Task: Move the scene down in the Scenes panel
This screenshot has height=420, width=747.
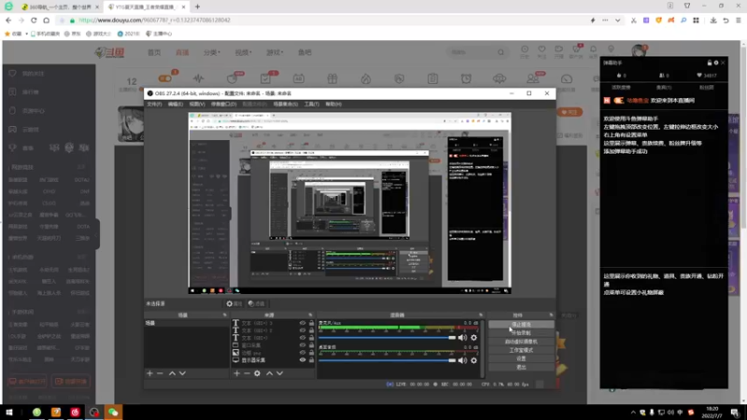Action: 182,373
